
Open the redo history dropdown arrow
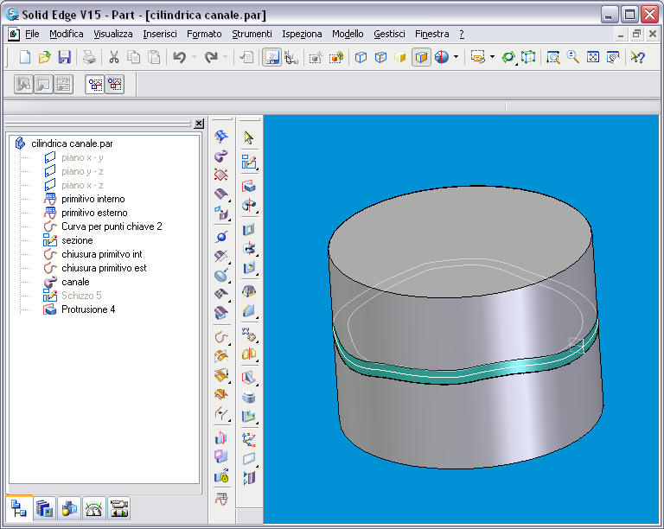(x=225, y=57)
